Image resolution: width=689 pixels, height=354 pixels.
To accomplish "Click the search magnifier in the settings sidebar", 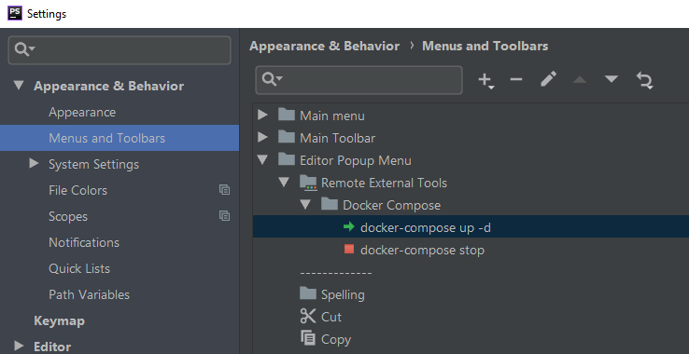I will [x=23, y=48].
